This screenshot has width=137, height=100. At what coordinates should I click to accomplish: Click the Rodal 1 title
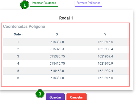click(x=66, y=18)
